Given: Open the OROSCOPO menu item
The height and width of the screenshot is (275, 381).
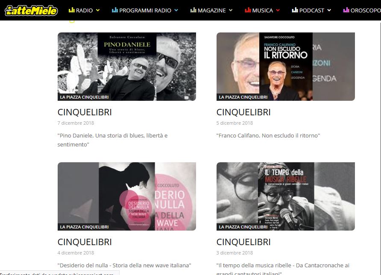Looking at the screenshot, I should [366, 10].
